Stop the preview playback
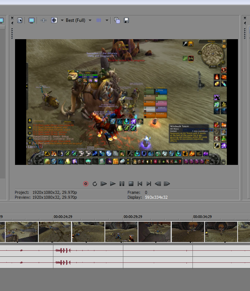The height and width of the screenshot is (291, 250). [131, 184]
